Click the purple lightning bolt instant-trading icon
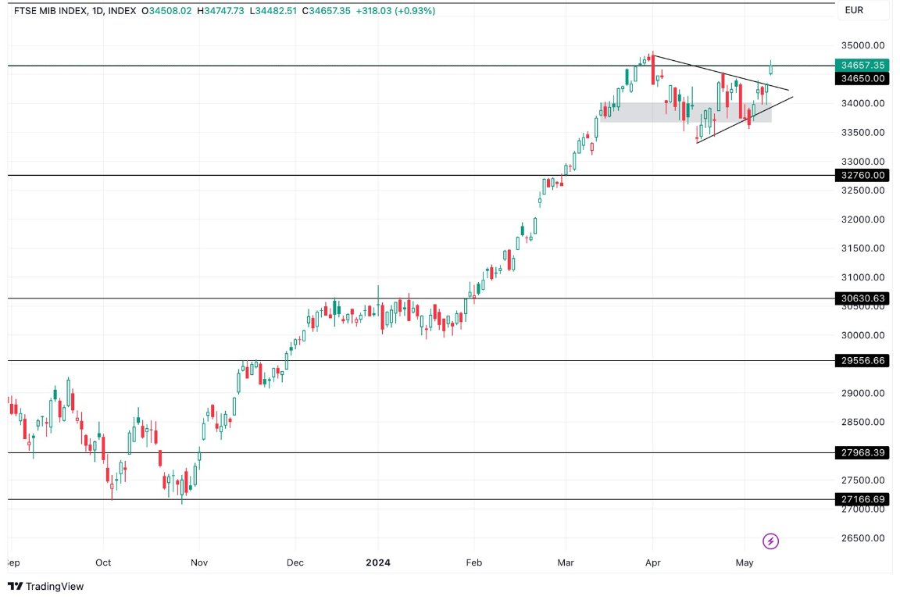The width and height of the screenshot is (900, 600). pyautogui.click(x=770, y=540)
